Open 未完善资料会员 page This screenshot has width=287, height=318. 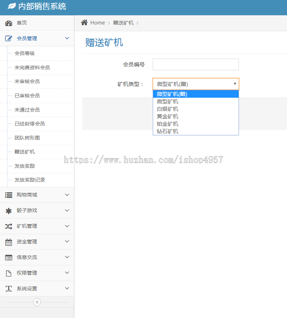(37, 68)
